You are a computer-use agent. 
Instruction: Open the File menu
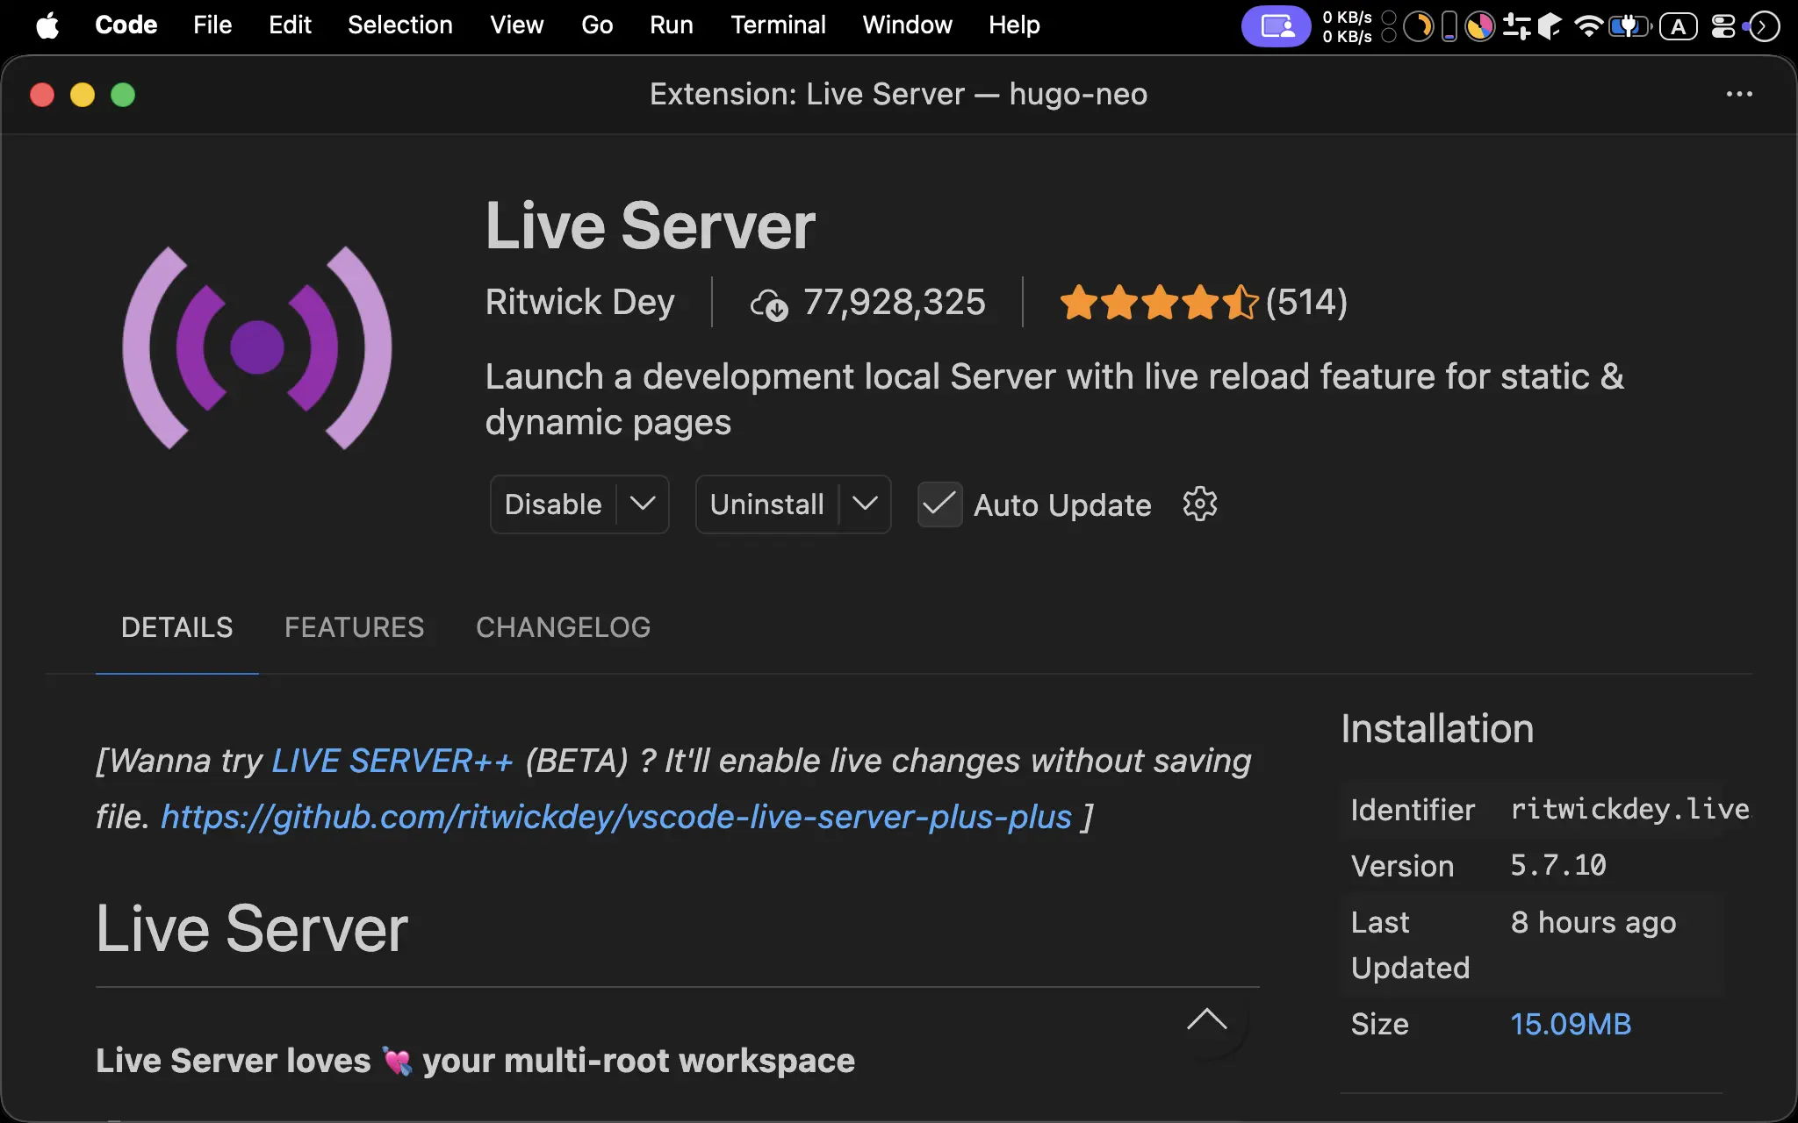(212, 25)
